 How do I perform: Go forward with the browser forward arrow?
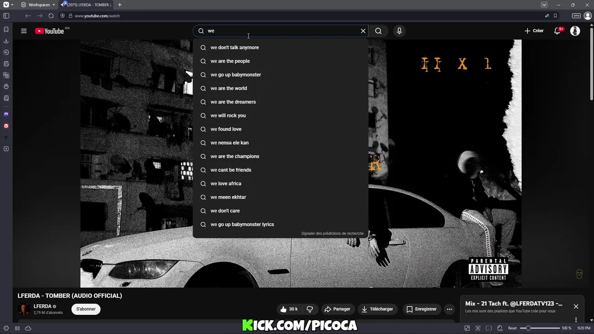39,16
